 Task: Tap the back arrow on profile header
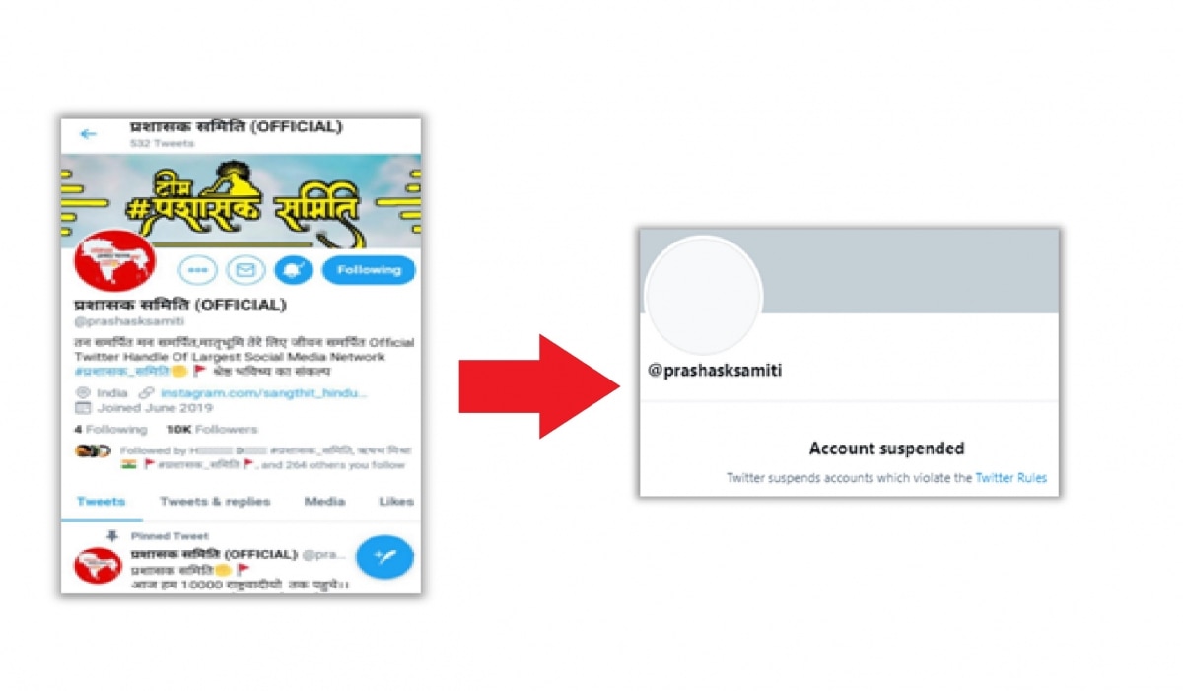89,134
